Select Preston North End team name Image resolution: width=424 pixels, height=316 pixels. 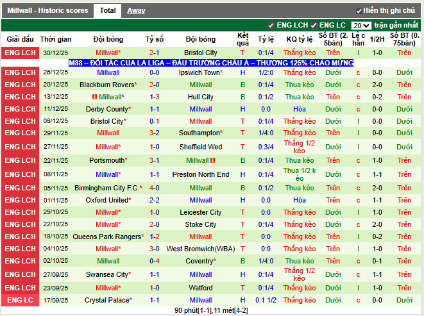pos(201,174)
